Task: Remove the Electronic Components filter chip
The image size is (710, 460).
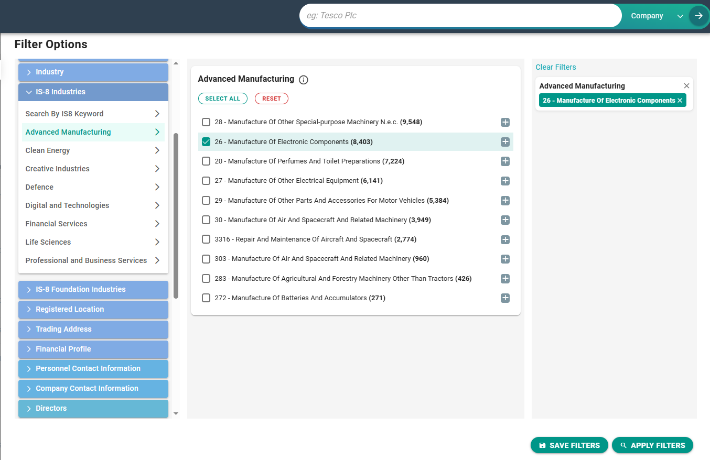Action: click(680, 101)
